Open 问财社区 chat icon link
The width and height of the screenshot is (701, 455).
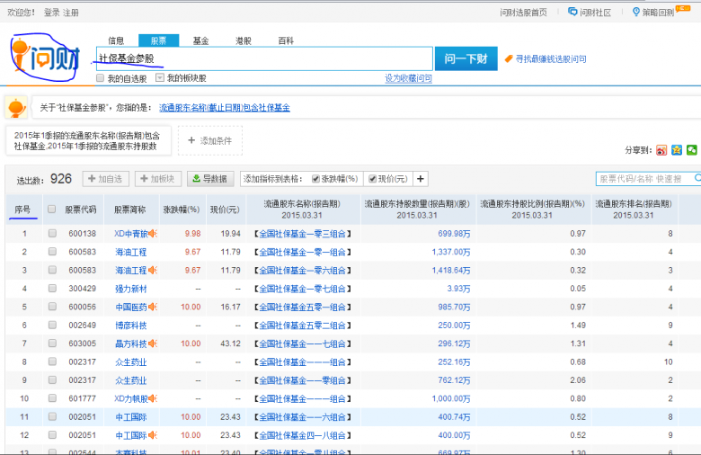tap(572, 12)
